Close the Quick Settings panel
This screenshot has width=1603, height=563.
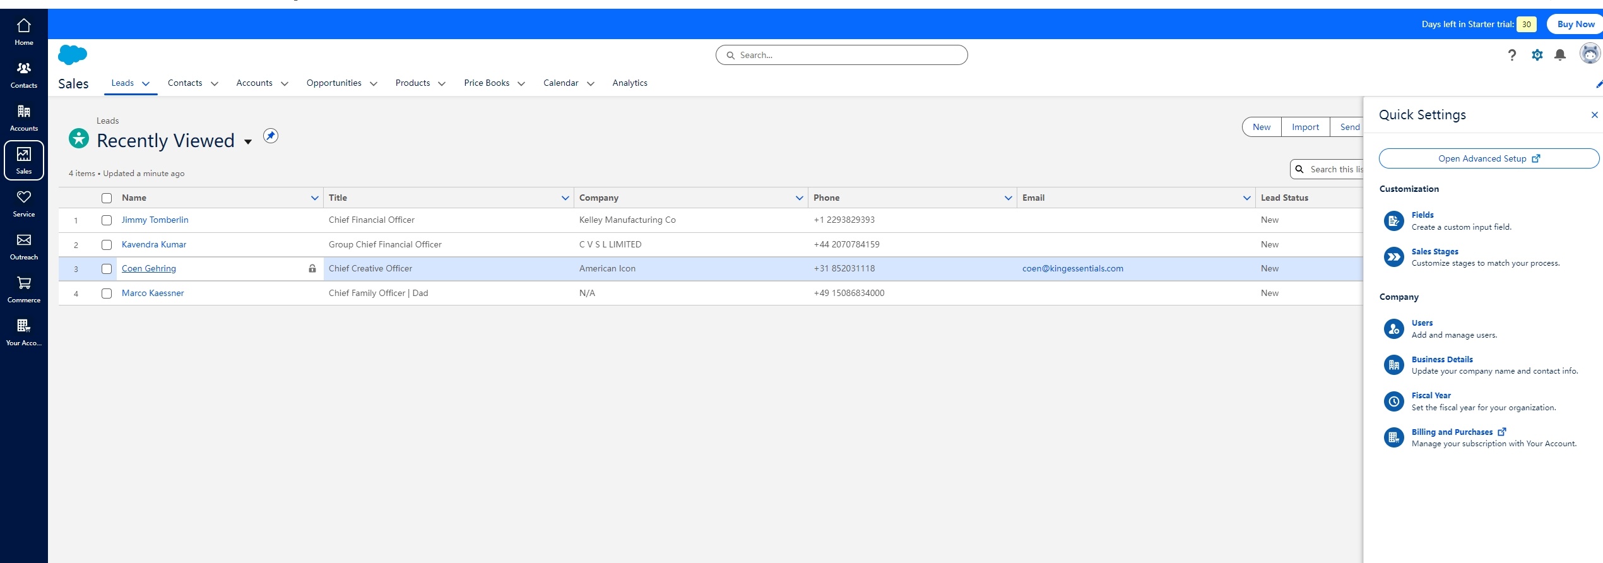(1594, 115)
